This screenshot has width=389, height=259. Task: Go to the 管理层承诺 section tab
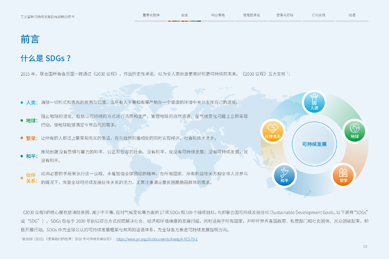tap(251, 16)
